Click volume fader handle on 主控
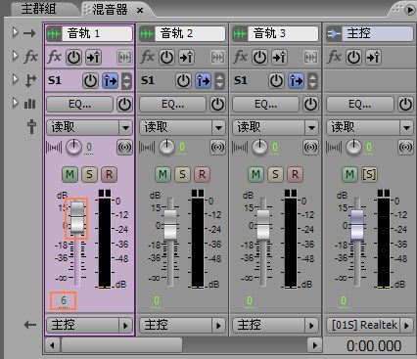417x359 pixels. point(357,225)
